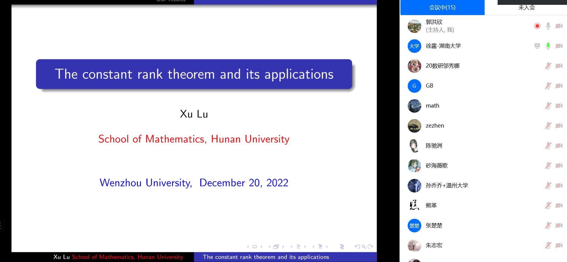Image resolution: width=567 pixels, height=262 pixels.
Task: Go to previous slide using Beamer arrow
Action: pos(248,247)
